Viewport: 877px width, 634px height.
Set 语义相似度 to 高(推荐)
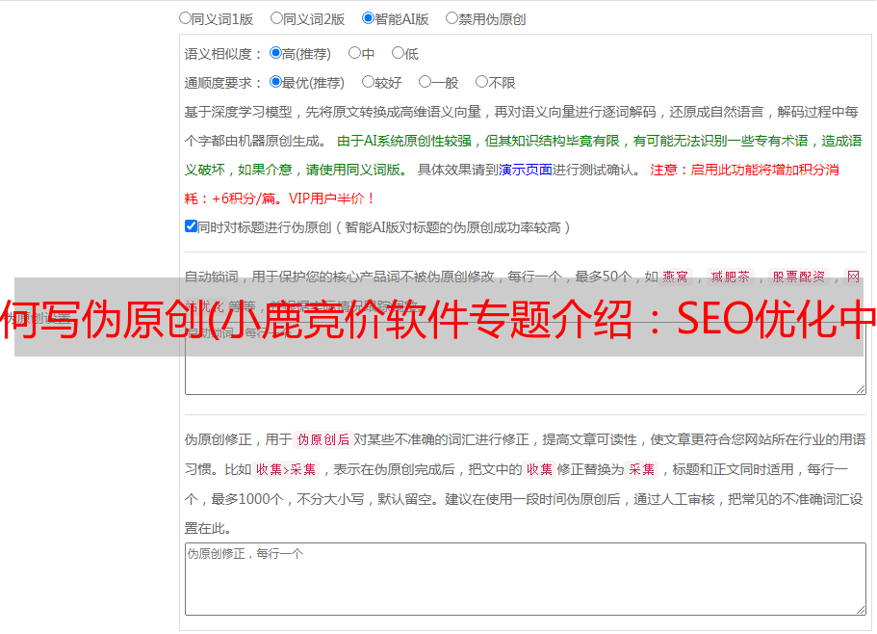(275, 53)
